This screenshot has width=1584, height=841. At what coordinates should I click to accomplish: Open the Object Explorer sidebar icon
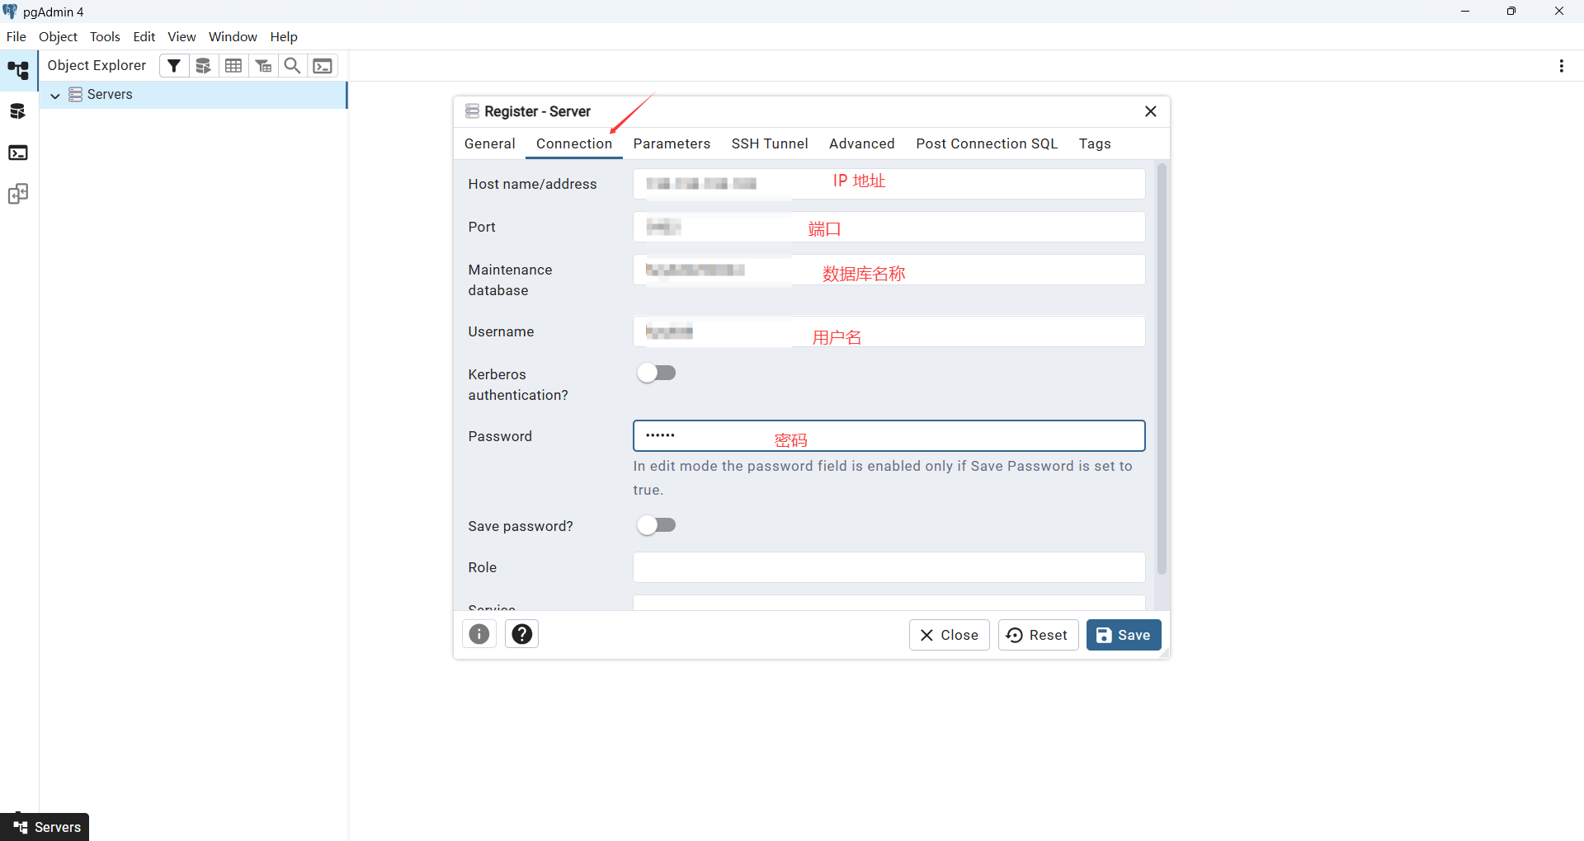tap(18, 71)
